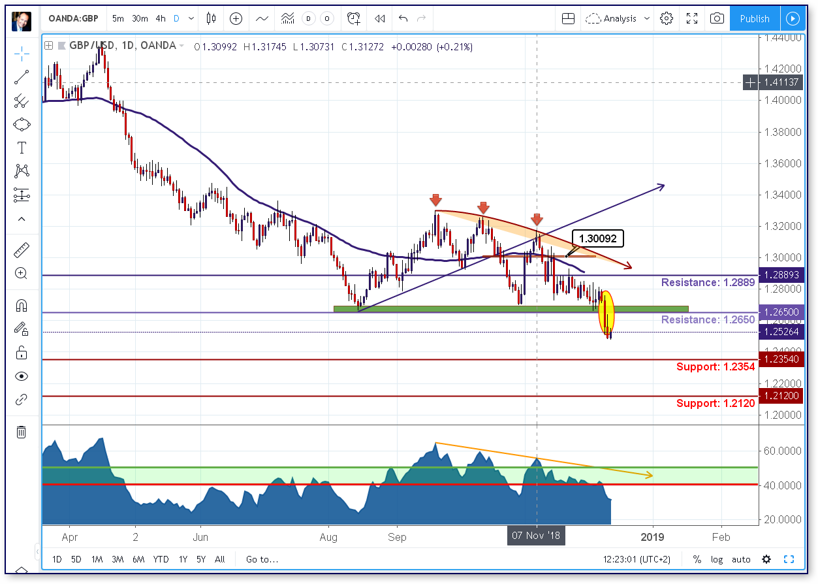This screenshot has height=584, width=818.
Task: Toggle the drawing sync link icon
Action: (22, 399)
